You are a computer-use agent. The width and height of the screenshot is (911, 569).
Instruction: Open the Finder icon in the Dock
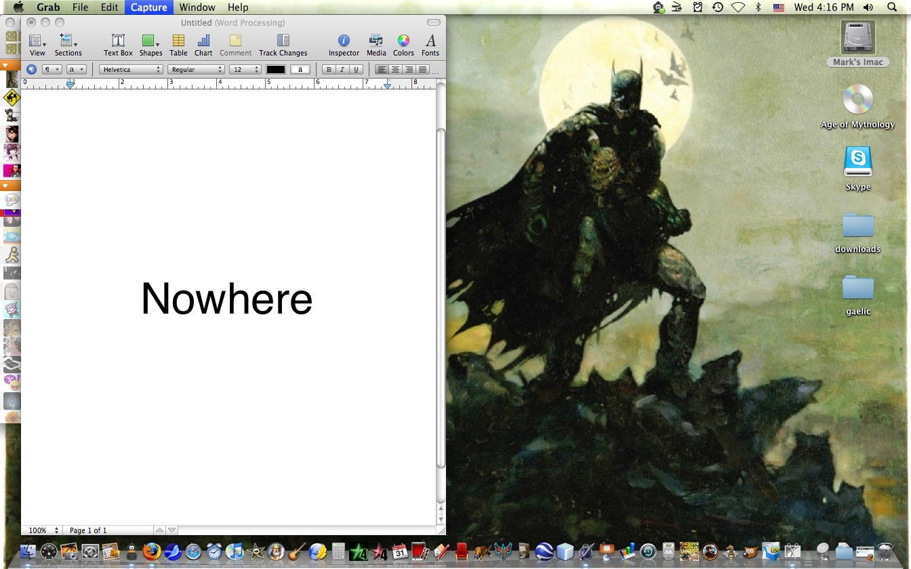[28, 551]
